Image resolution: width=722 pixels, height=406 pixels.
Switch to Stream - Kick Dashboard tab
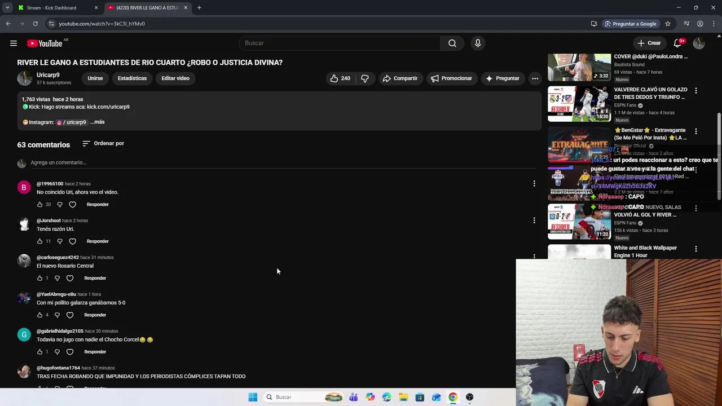click(51, 8)
